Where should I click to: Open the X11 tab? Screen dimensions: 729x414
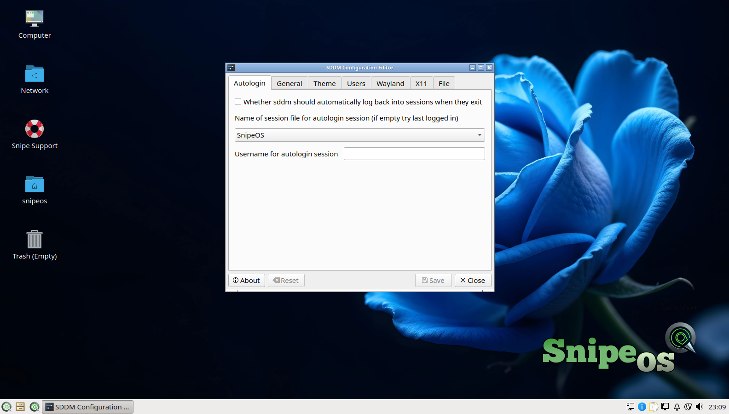tap(421, 83)
